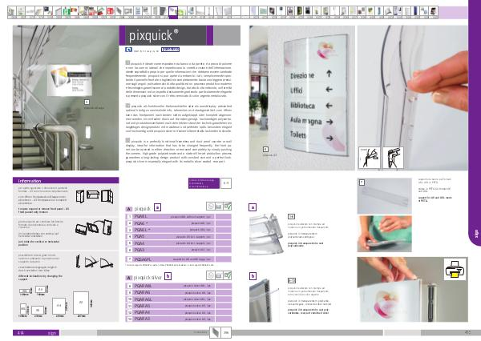This screenshot has width=481, height=341.
Task: Select table row 4 PQA5
Action: [178, 236]
